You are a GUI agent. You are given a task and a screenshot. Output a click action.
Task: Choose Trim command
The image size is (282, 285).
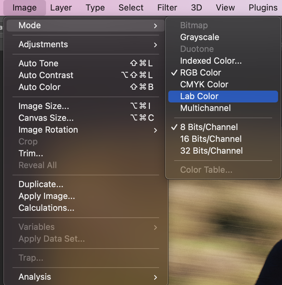[85, 153]
